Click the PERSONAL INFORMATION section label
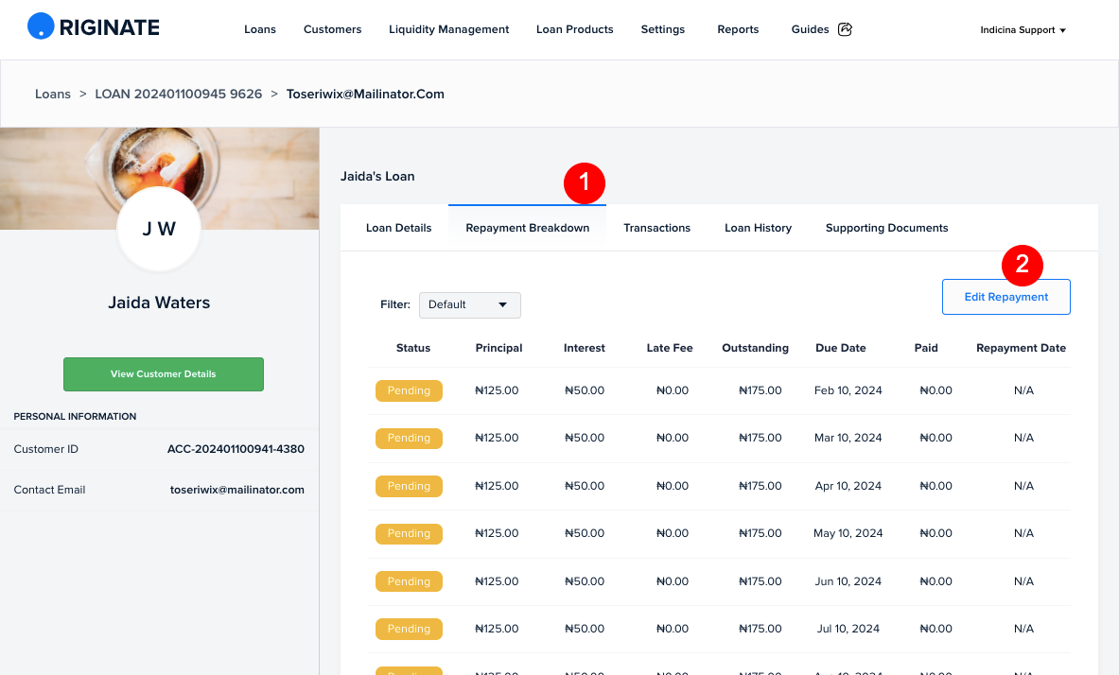Viewport: 1119px width, 675px height. tap(75, 417)
